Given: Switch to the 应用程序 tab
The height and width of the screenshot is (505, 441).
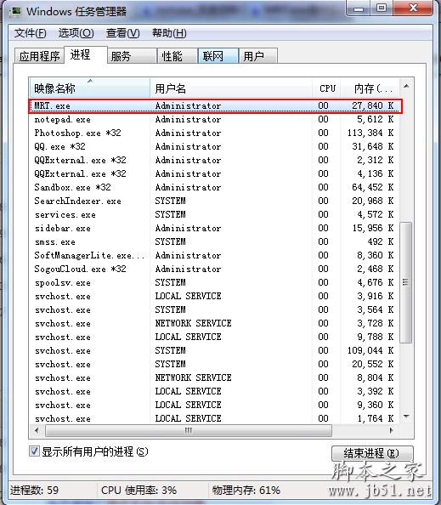Looking at the screenshot, I should click(x=39, y=56).
